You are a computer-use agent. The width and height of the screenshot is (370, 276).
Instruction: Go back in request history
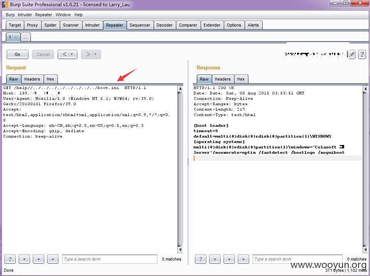(65, 54)
